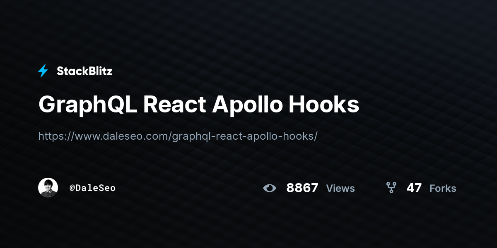Click the 47 forks count
This screenshot has height=248, width=497.
tap(414, 188)
